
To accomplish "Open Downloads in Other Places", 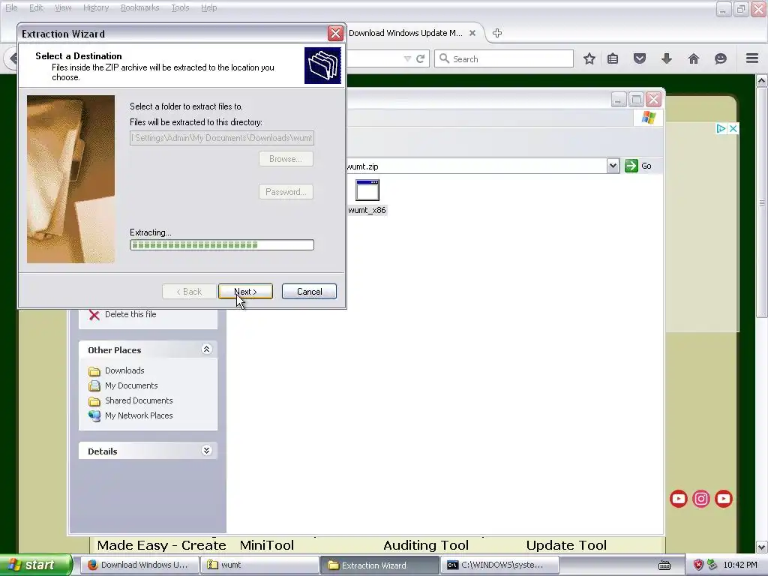I will coord(124,370).
